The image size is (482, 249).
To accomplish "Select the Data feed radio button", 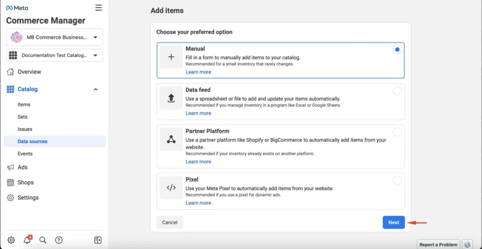I will coord(397,91).
